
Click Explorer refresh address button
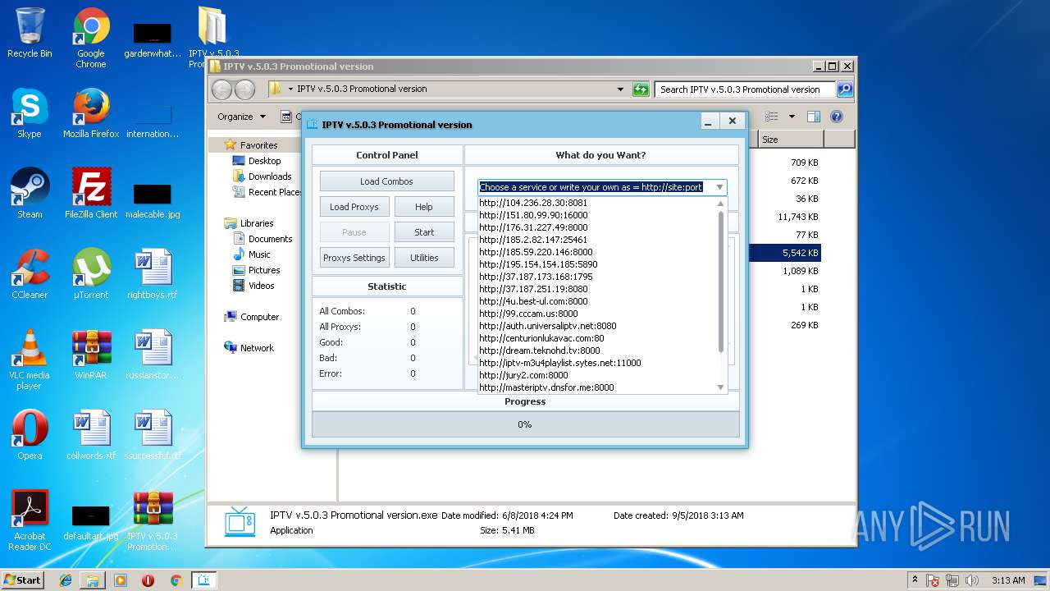[641, 89]
